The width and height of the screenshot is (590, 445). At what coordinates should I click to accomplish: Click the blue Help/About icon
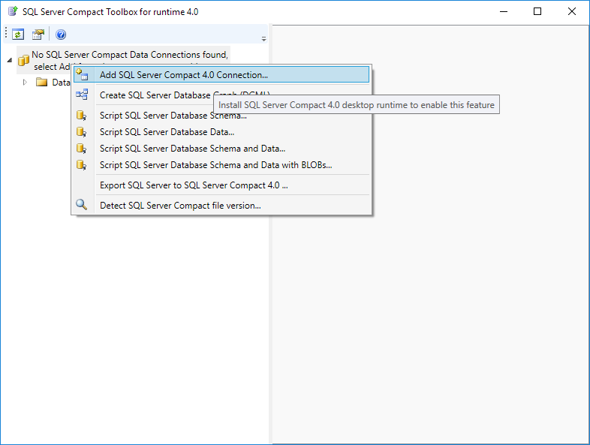(61, 35)
